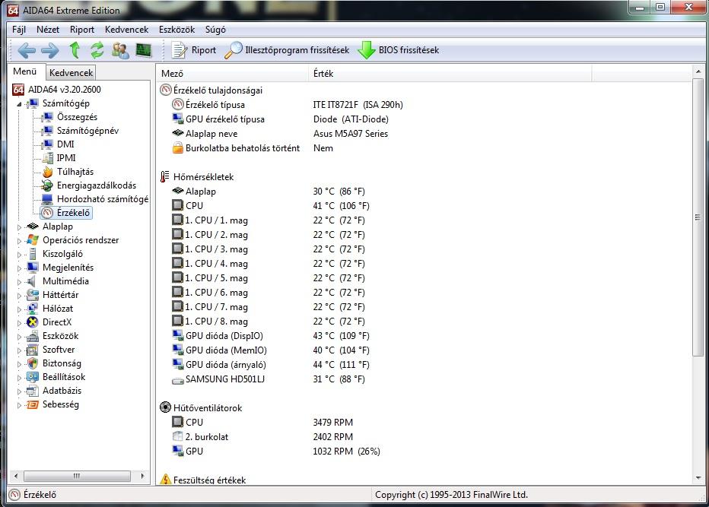Select Számítógépnév in the tree
The width and height of the screenshot is (709, 507).
[x=87, y=131]
